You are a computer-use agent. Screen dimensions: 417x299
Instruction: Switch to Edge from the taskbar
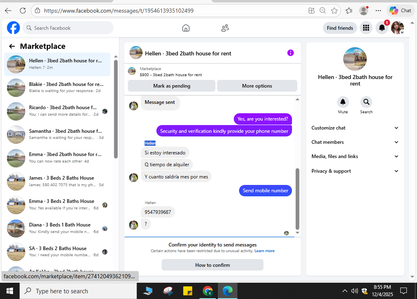(x=227, y=291)
